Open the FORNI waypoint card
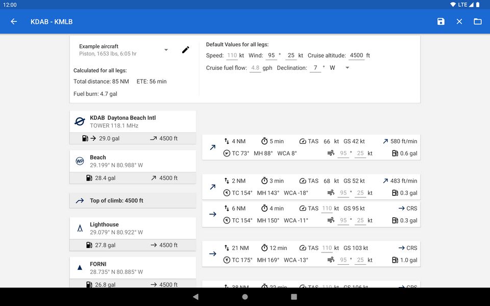The width and height of the screenshot is (490, 306). point(133,268)
